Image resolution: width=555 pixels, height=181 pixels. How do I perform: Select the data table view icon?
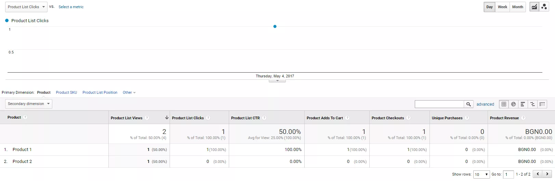coord(504,104)
